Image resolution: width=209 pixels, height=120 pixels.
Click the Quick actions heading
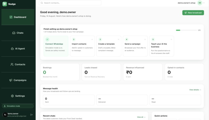161,116
